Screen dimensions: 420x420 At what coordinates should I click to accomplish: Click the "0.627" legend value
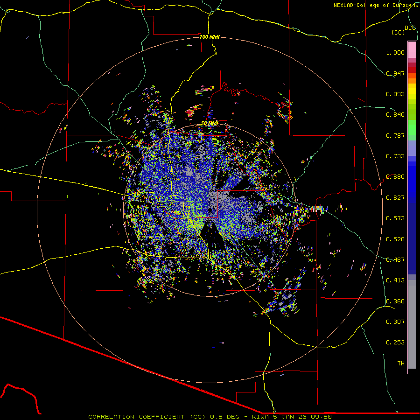pos(395,198)
